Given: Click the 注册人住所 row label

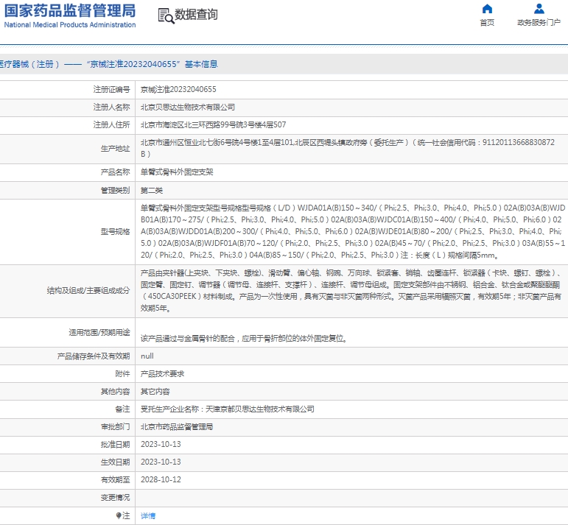Looking at the screenshot, I should [111, 125].
